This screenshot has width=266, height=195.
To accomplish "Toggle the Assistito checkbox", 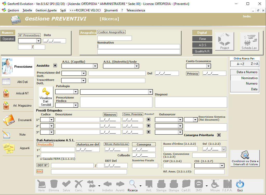I will coord(55,66).
